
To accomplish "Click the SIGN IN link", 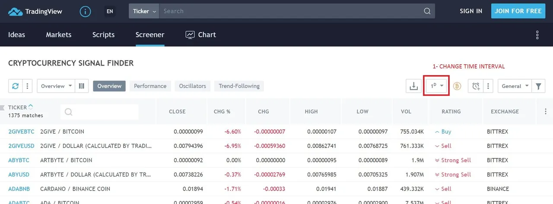I will [471, 11].
